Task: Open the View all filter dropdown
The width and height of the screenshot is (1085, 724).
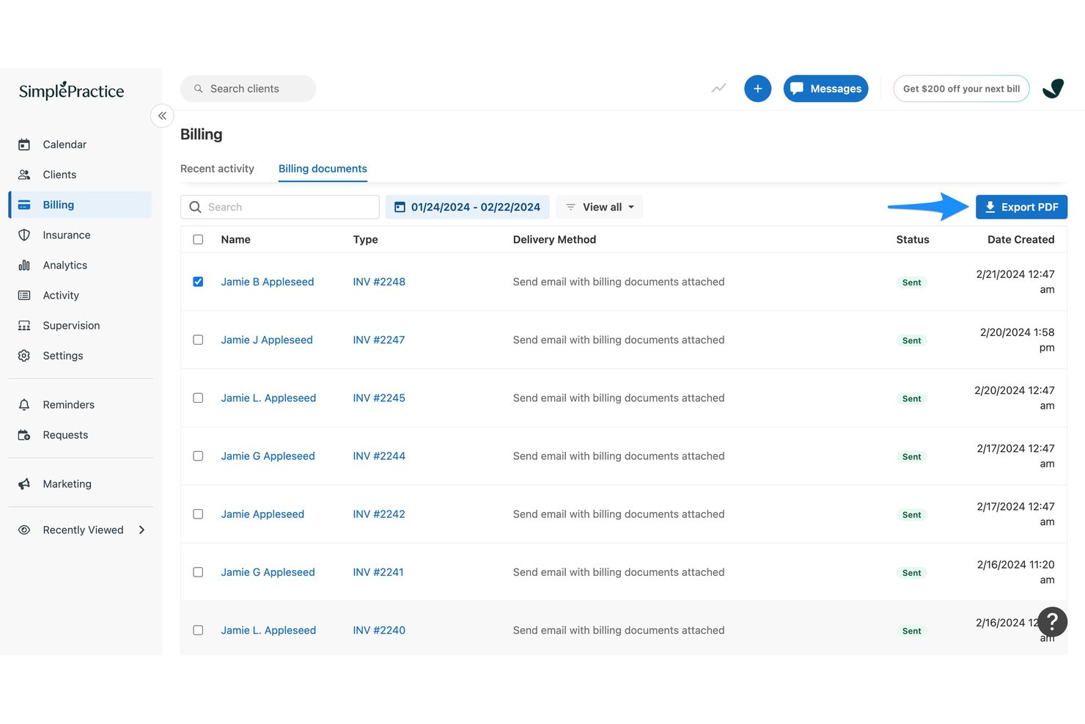Action: click(600, 207)
